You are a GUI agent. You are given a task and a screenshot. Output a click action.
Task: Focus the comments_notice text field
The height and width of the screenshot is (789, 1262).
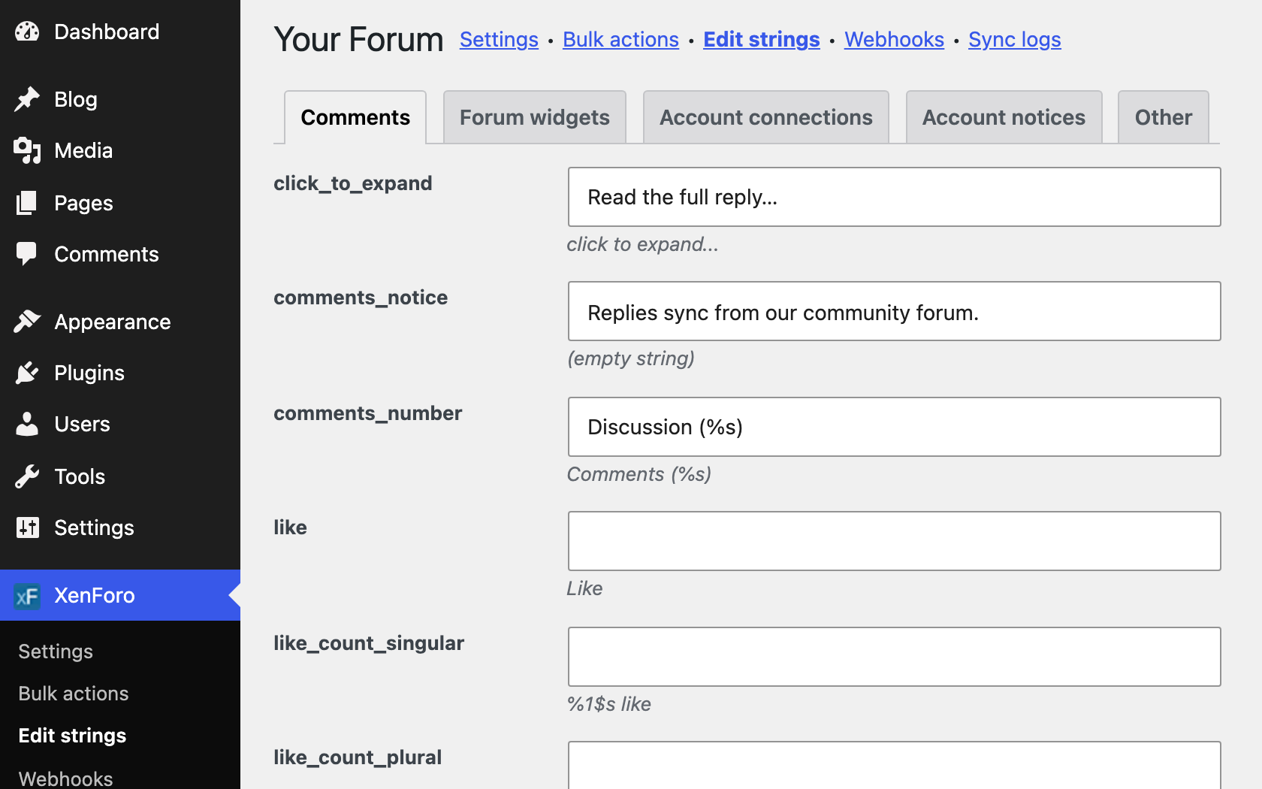click(x=894, y=311)
